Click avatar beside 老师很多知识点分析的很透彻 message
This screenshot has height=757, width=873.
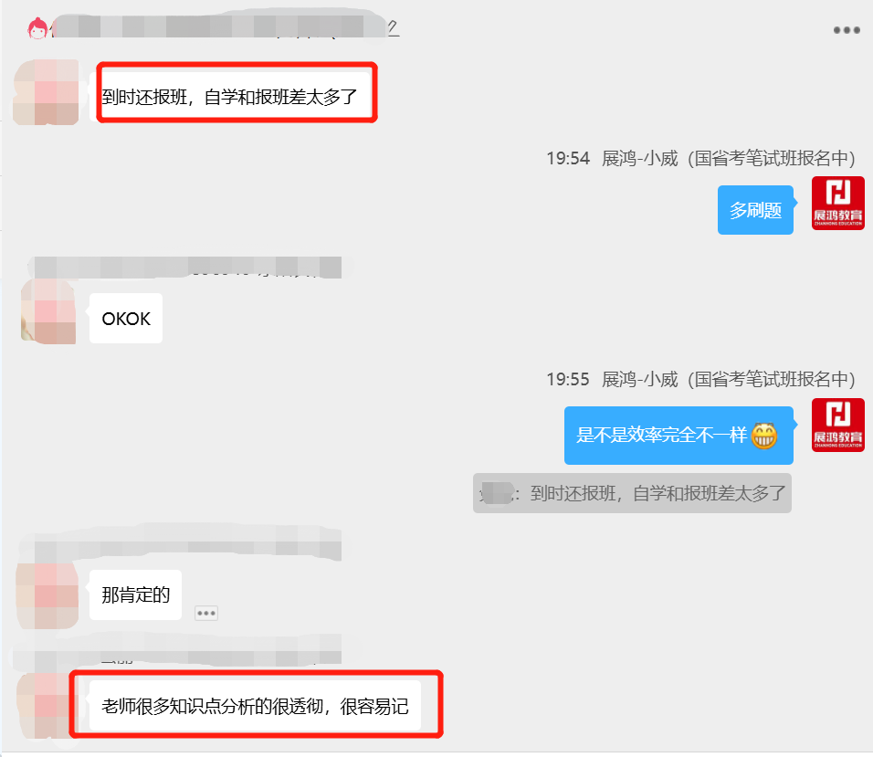click(x=45, y=706)
